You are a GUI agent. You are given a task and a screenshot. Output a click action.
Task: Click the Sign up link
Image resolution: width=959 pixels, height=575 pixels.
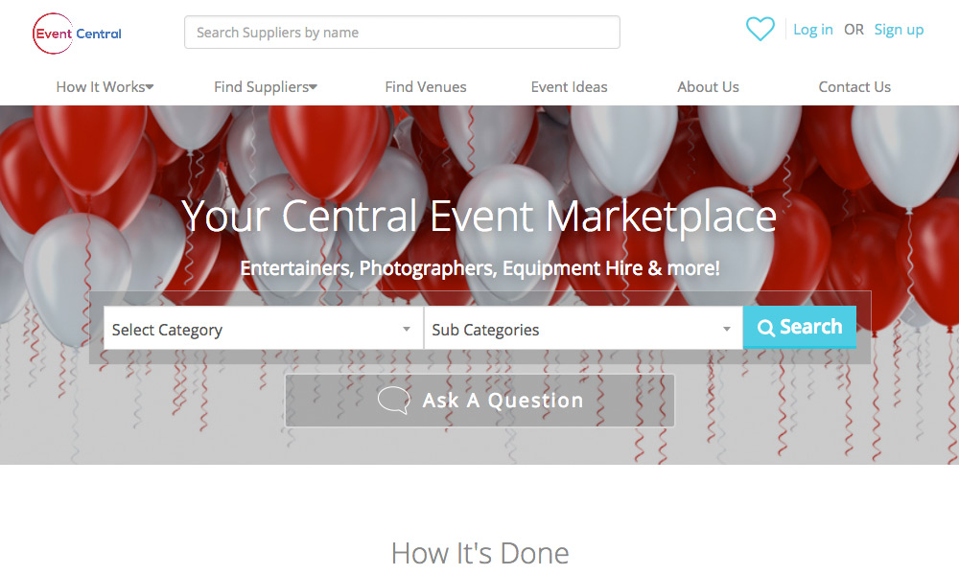[899, 30]
